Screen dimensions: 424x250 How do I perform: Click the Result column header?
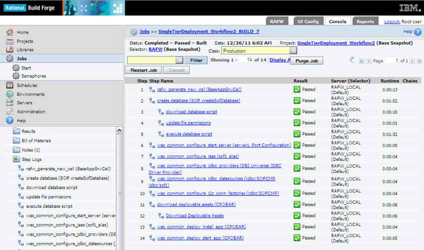(301, 81)
